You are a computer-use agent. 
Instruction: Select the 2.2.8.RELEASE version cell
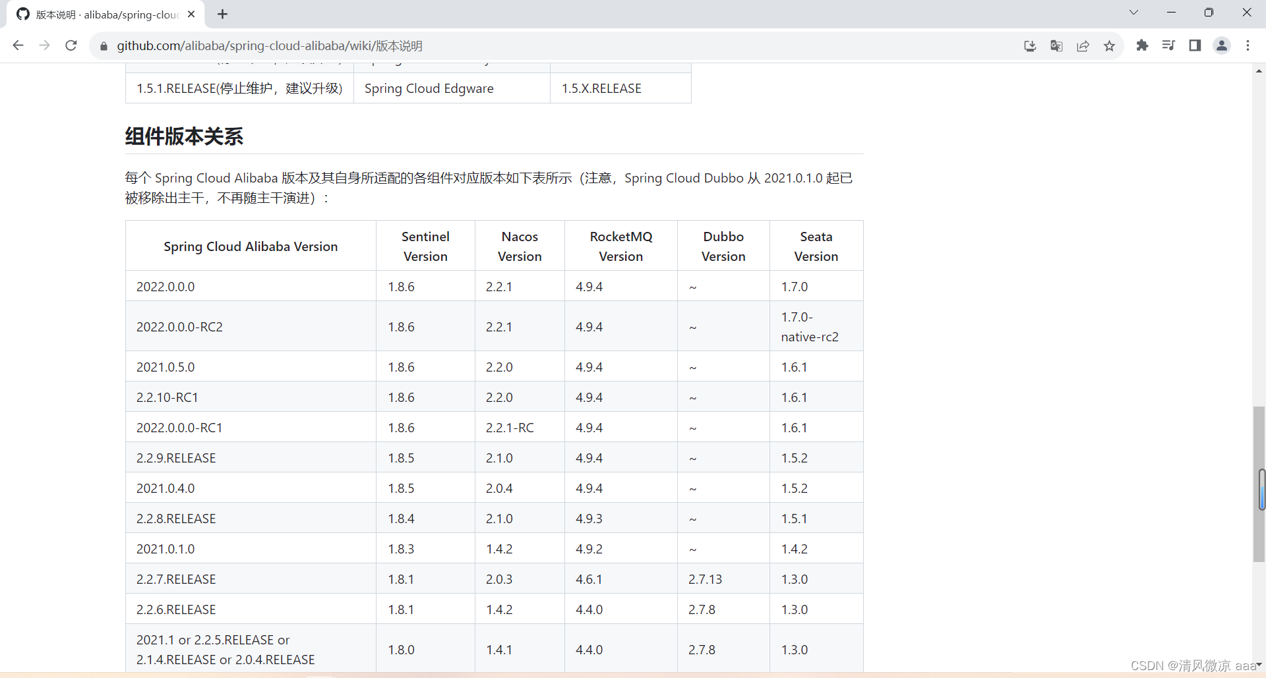[x=251, y=519]
